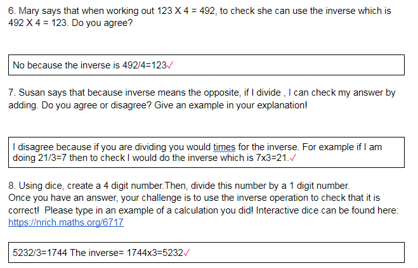Click the word "No" in the first answer
The image size is (418, 268).
(19, 65)
